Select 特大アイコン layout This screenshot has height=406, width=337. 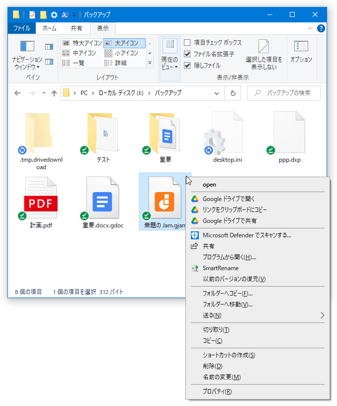click(x=82, y=43)
